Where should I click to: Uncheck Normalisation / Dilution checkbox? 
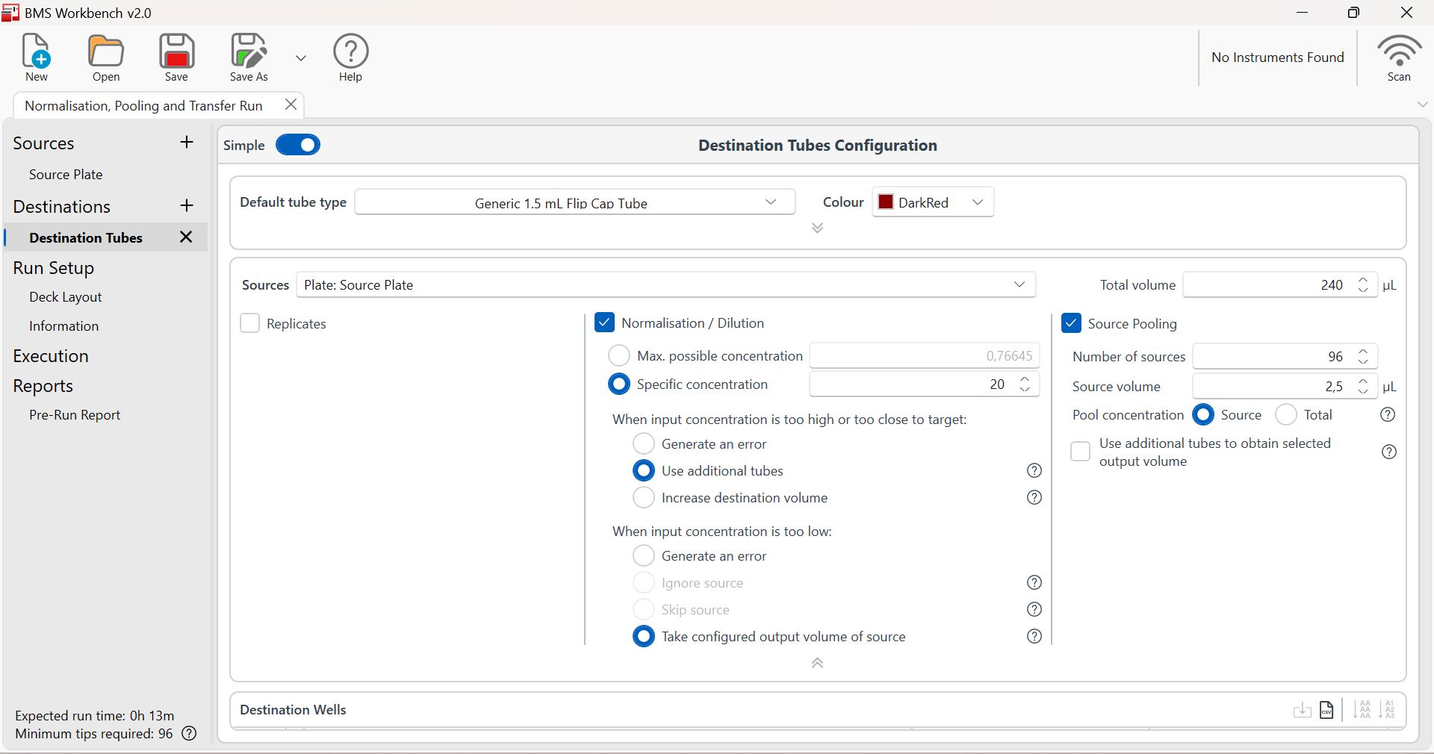click(604, 323)
